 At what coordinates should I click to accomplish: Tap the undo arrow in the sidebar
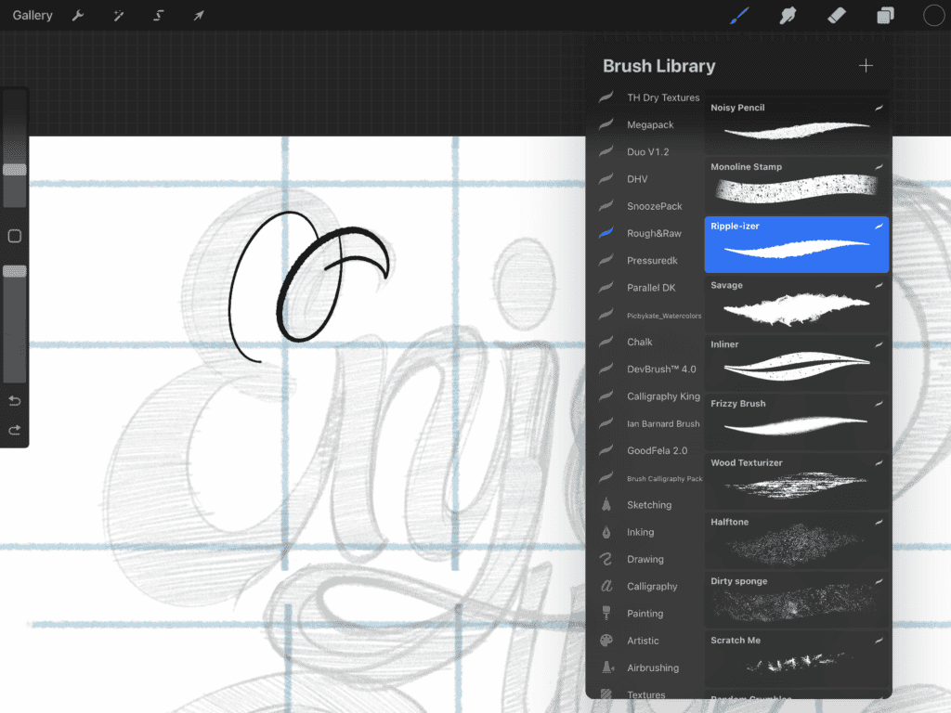14,400
